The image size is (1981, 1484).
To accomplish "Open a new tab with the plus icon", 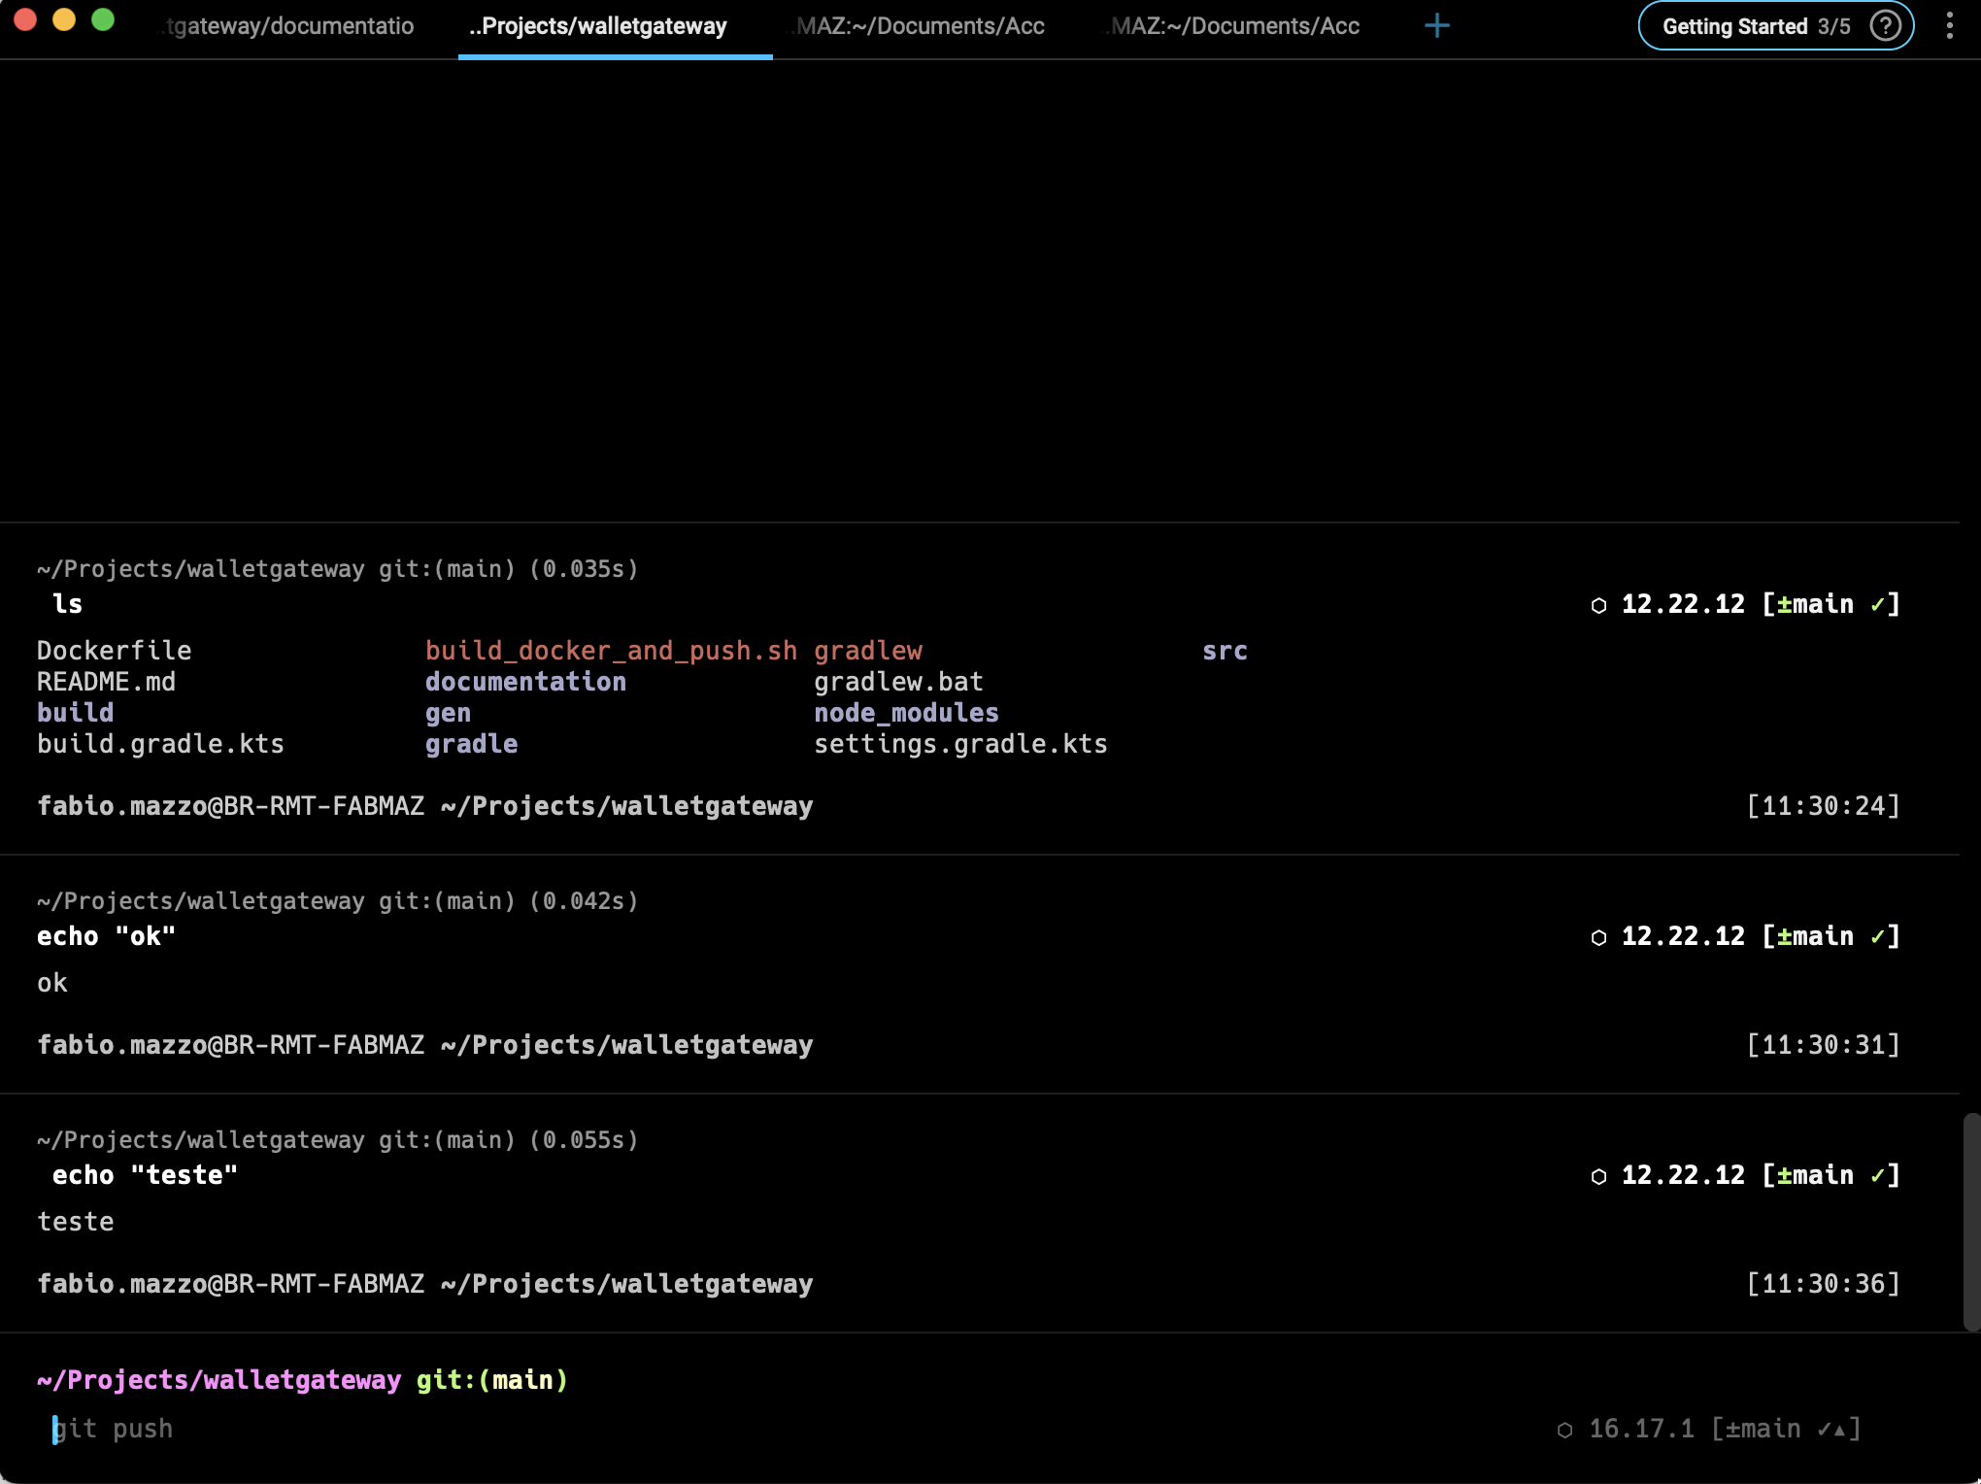I will [1436, 26].
